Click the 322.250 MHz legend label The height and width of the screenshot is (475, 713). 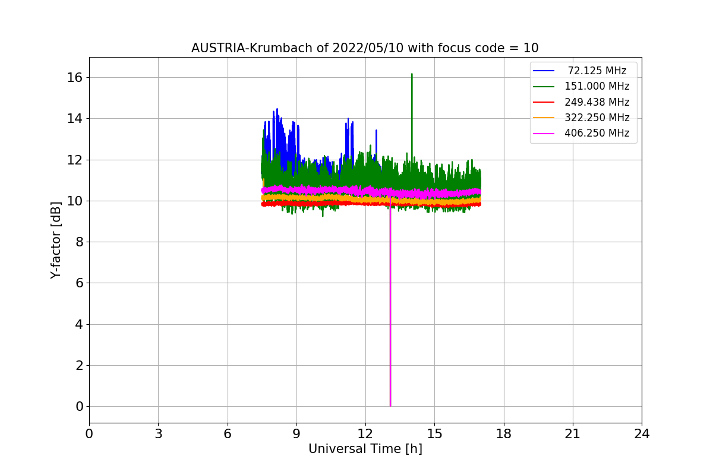point(597,118)
